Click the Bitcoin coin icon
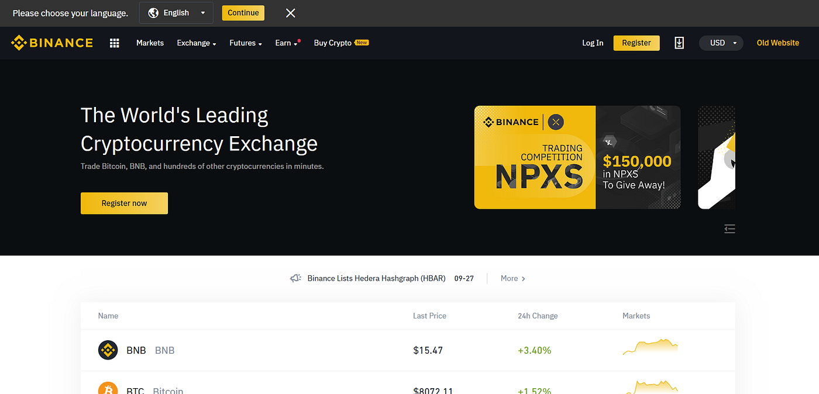 (x=108, y=388)
